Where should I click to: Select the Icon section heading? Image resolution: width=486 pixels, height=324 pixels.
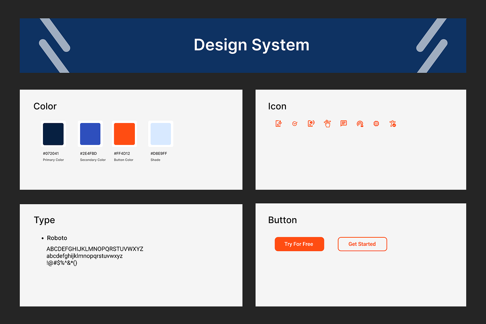pyautogui.click(x=277, y=107)
